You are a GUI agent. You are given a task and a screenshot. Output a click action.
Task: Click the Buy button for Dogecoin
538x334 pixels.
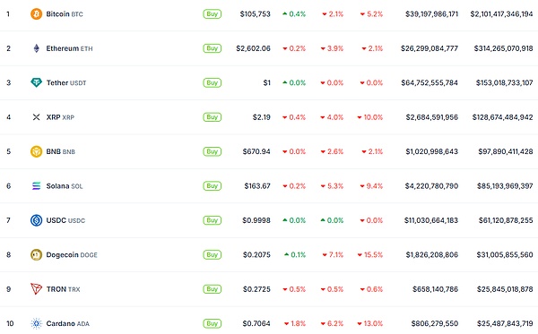pos(212,255)
